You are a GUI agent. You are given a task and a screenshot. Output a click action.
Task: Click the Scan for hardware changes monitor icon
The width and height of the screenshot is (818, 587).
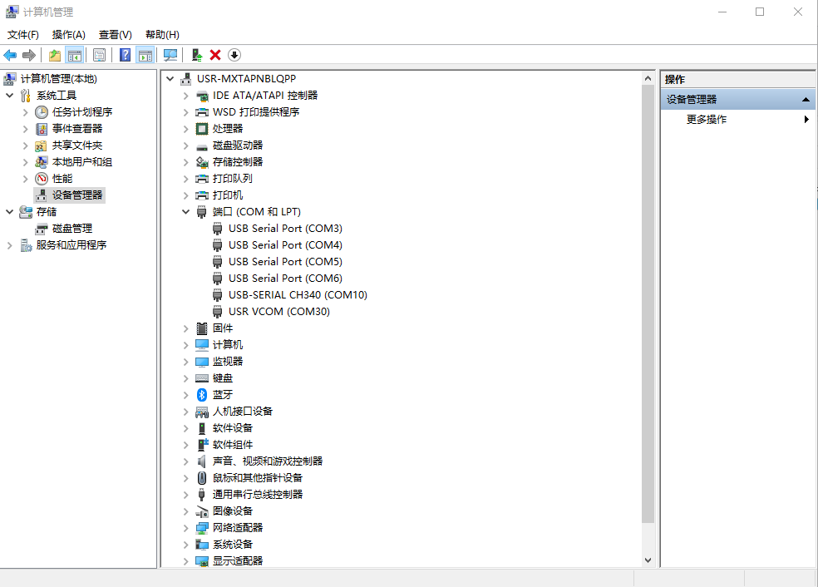(x=170, y=55)
